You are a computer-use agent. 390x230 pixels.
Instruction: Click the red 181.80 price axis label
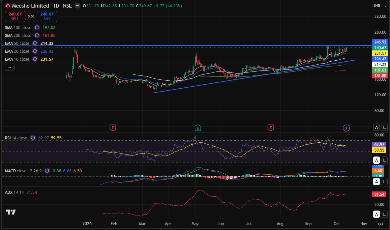tap(380, 75)
